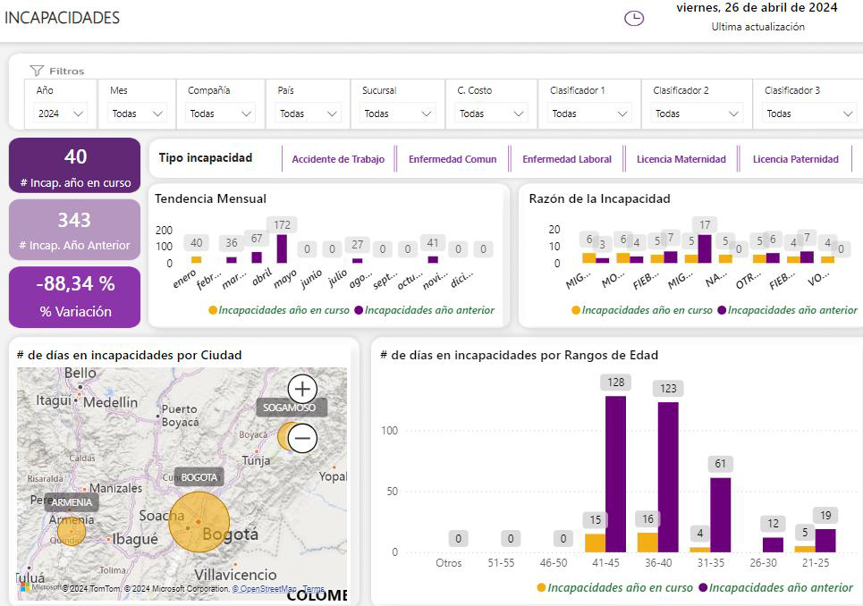Zoom in on the map with the plus button
Viewport: 863px width, 606px height.
pos(302,389)
